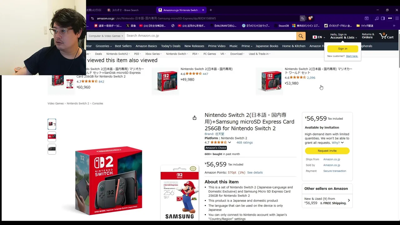The width and height of the screenshot is (400, 225).
Task: Open the Today's Deals menu item
Action: click(x=171, y=46)
